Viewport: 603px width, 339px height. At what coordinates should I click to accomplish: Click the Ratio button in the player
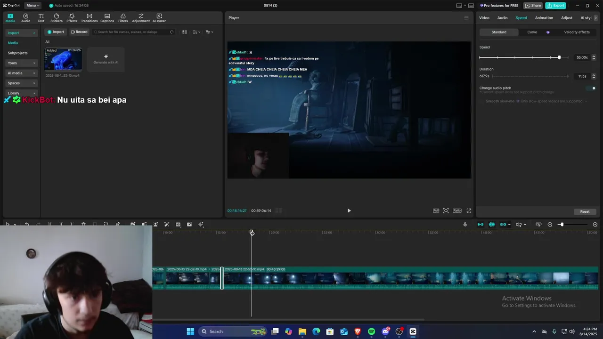coord(457,210)
